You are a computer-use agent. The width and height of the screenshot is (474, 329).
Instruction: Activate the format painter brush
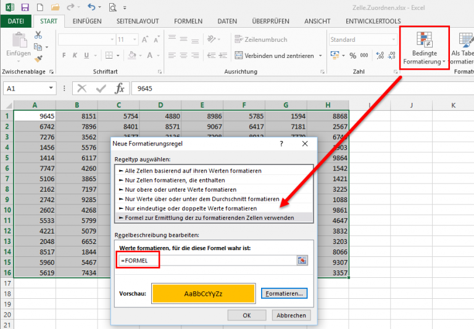tap(38, 59)
